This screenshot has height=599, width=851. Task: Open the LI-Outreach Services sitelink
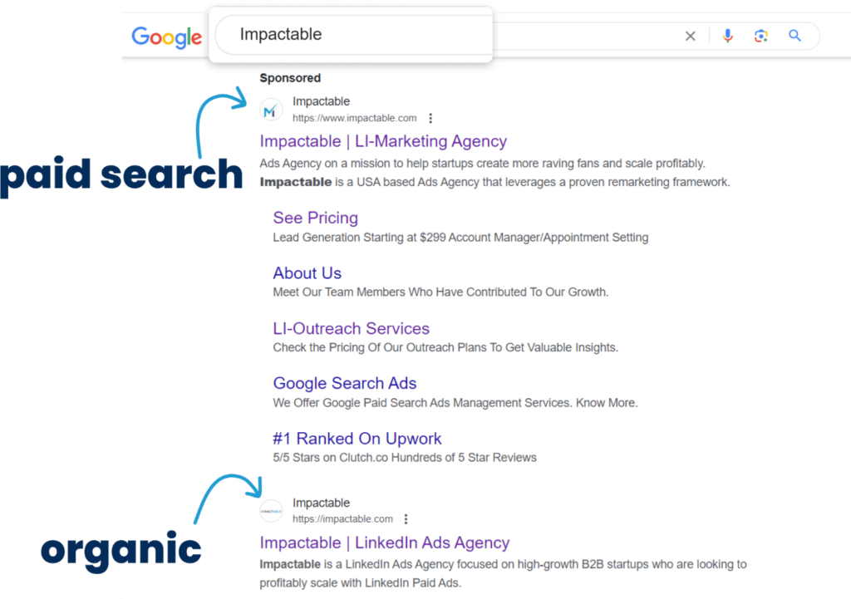coord(351,328)
